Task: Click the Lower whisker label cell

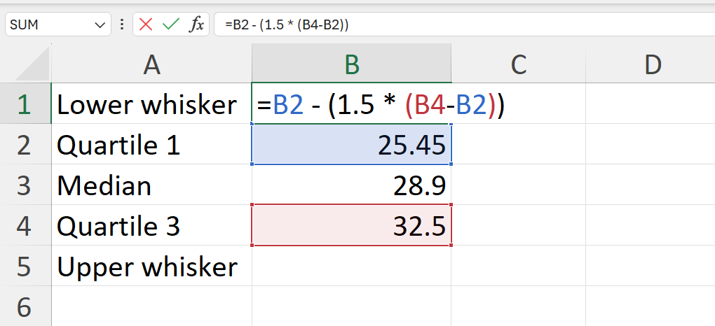Action: pos(151,104)
